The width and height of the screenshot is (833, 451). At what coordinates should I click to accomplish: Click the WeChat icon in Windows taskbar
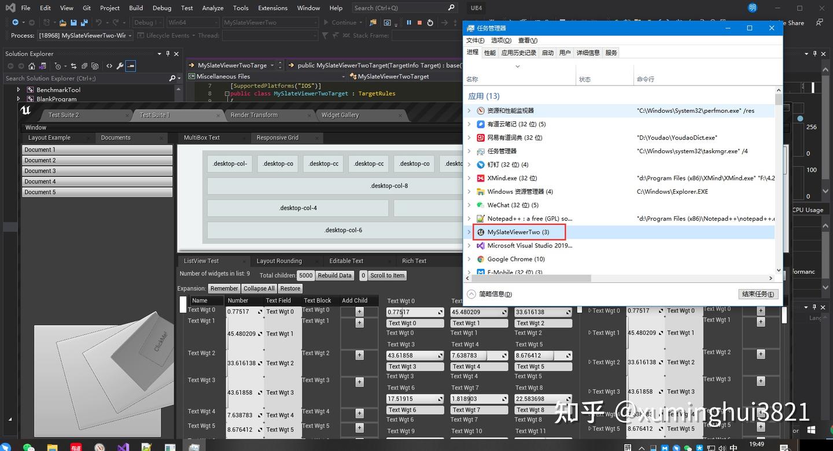pos(28,446)
